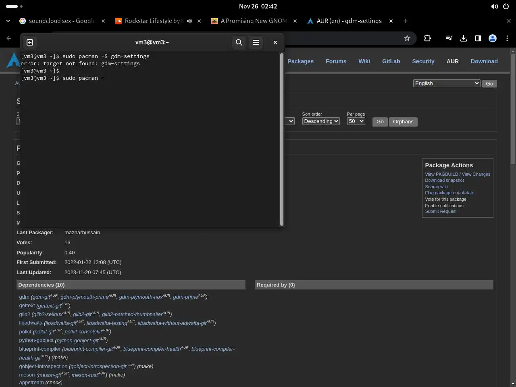The width and height of the screenshot is (516, 387).
Task: Open the AUR nav item
Action: [x=452, y=61]
